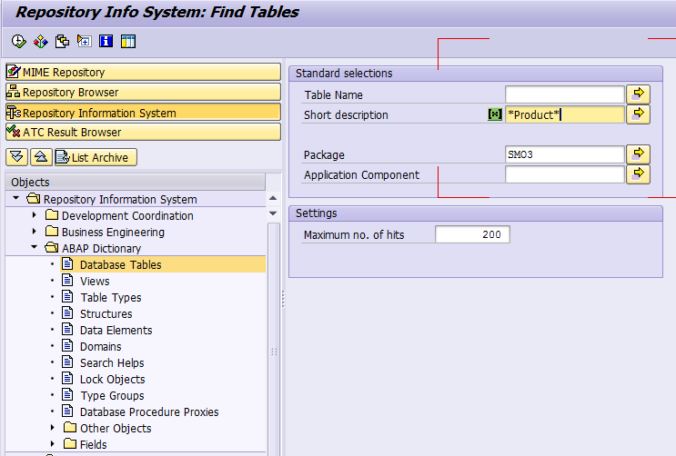This screenshot has height=456, width=676.
Task: Click the expand-all-nodes down arrow button
Action: (16, 157)
